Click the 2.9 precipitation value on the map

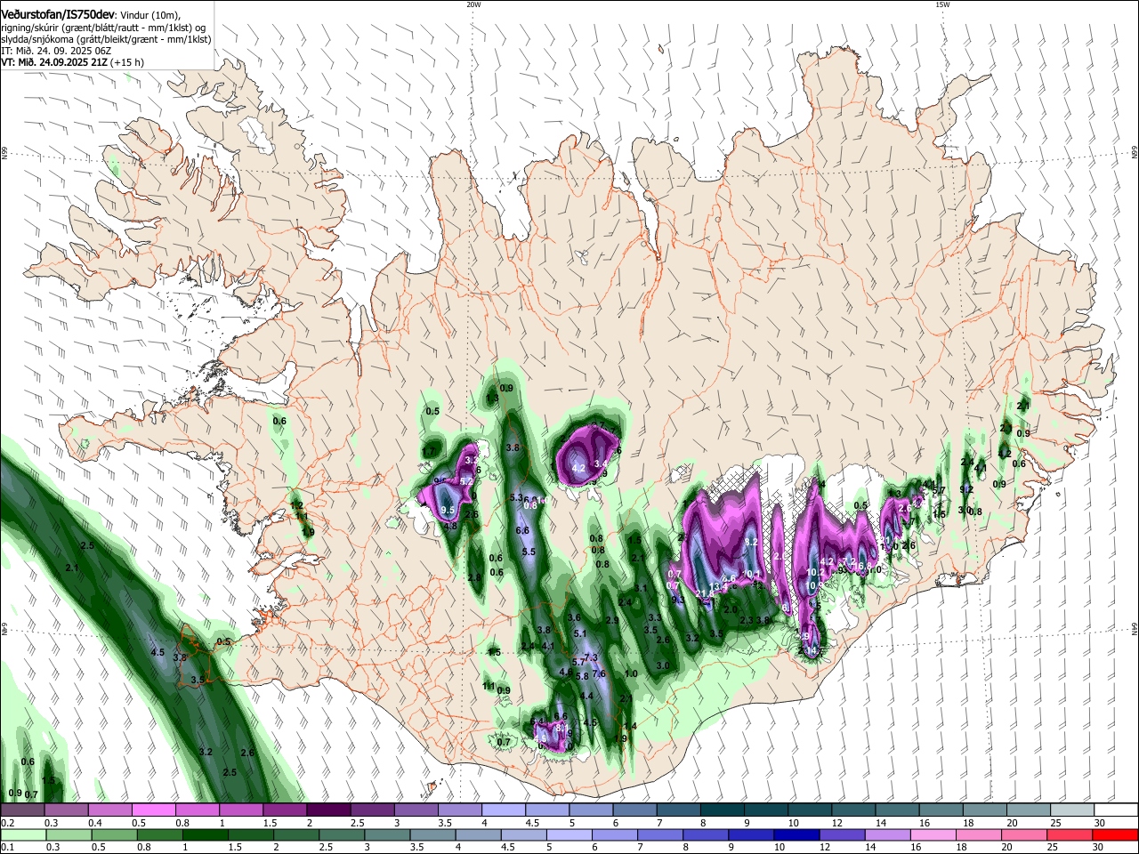612,621
